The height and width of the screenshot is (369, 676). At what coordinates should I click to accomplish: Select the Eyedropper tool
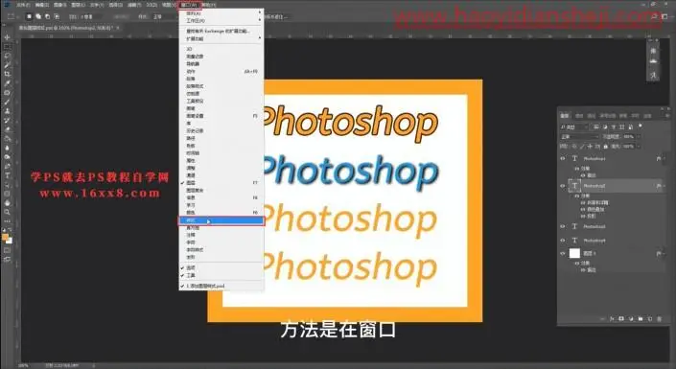[x=8, y=83]
